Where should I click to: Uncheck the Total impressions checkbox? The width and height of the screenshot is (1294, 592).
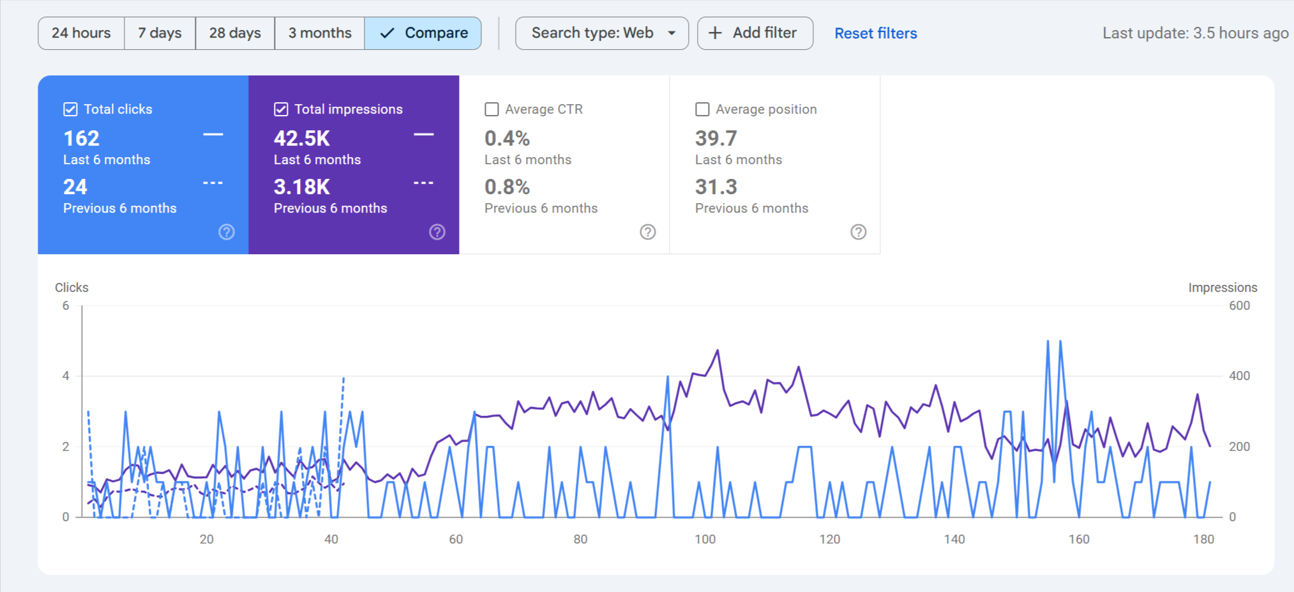tap(281, 109)
